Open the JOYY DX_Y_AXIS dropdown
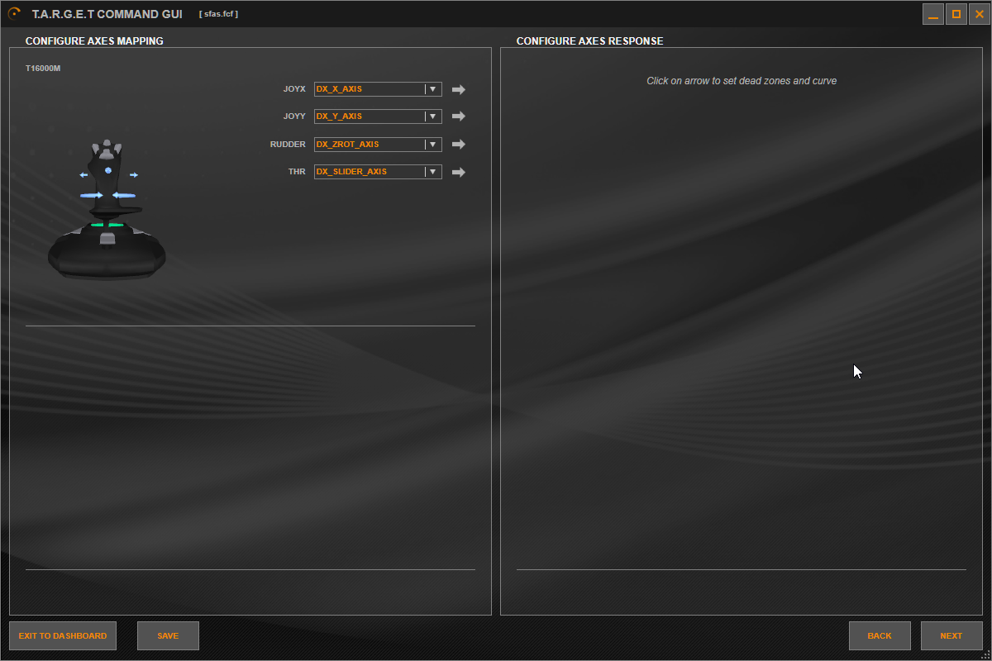 click(x=378, y=117)
